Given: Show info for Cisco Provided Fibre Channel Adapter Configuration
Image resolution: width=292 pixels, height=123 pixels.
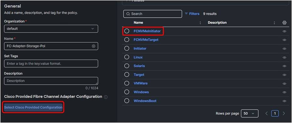Looking at the screenshot, I should point(106,97).
